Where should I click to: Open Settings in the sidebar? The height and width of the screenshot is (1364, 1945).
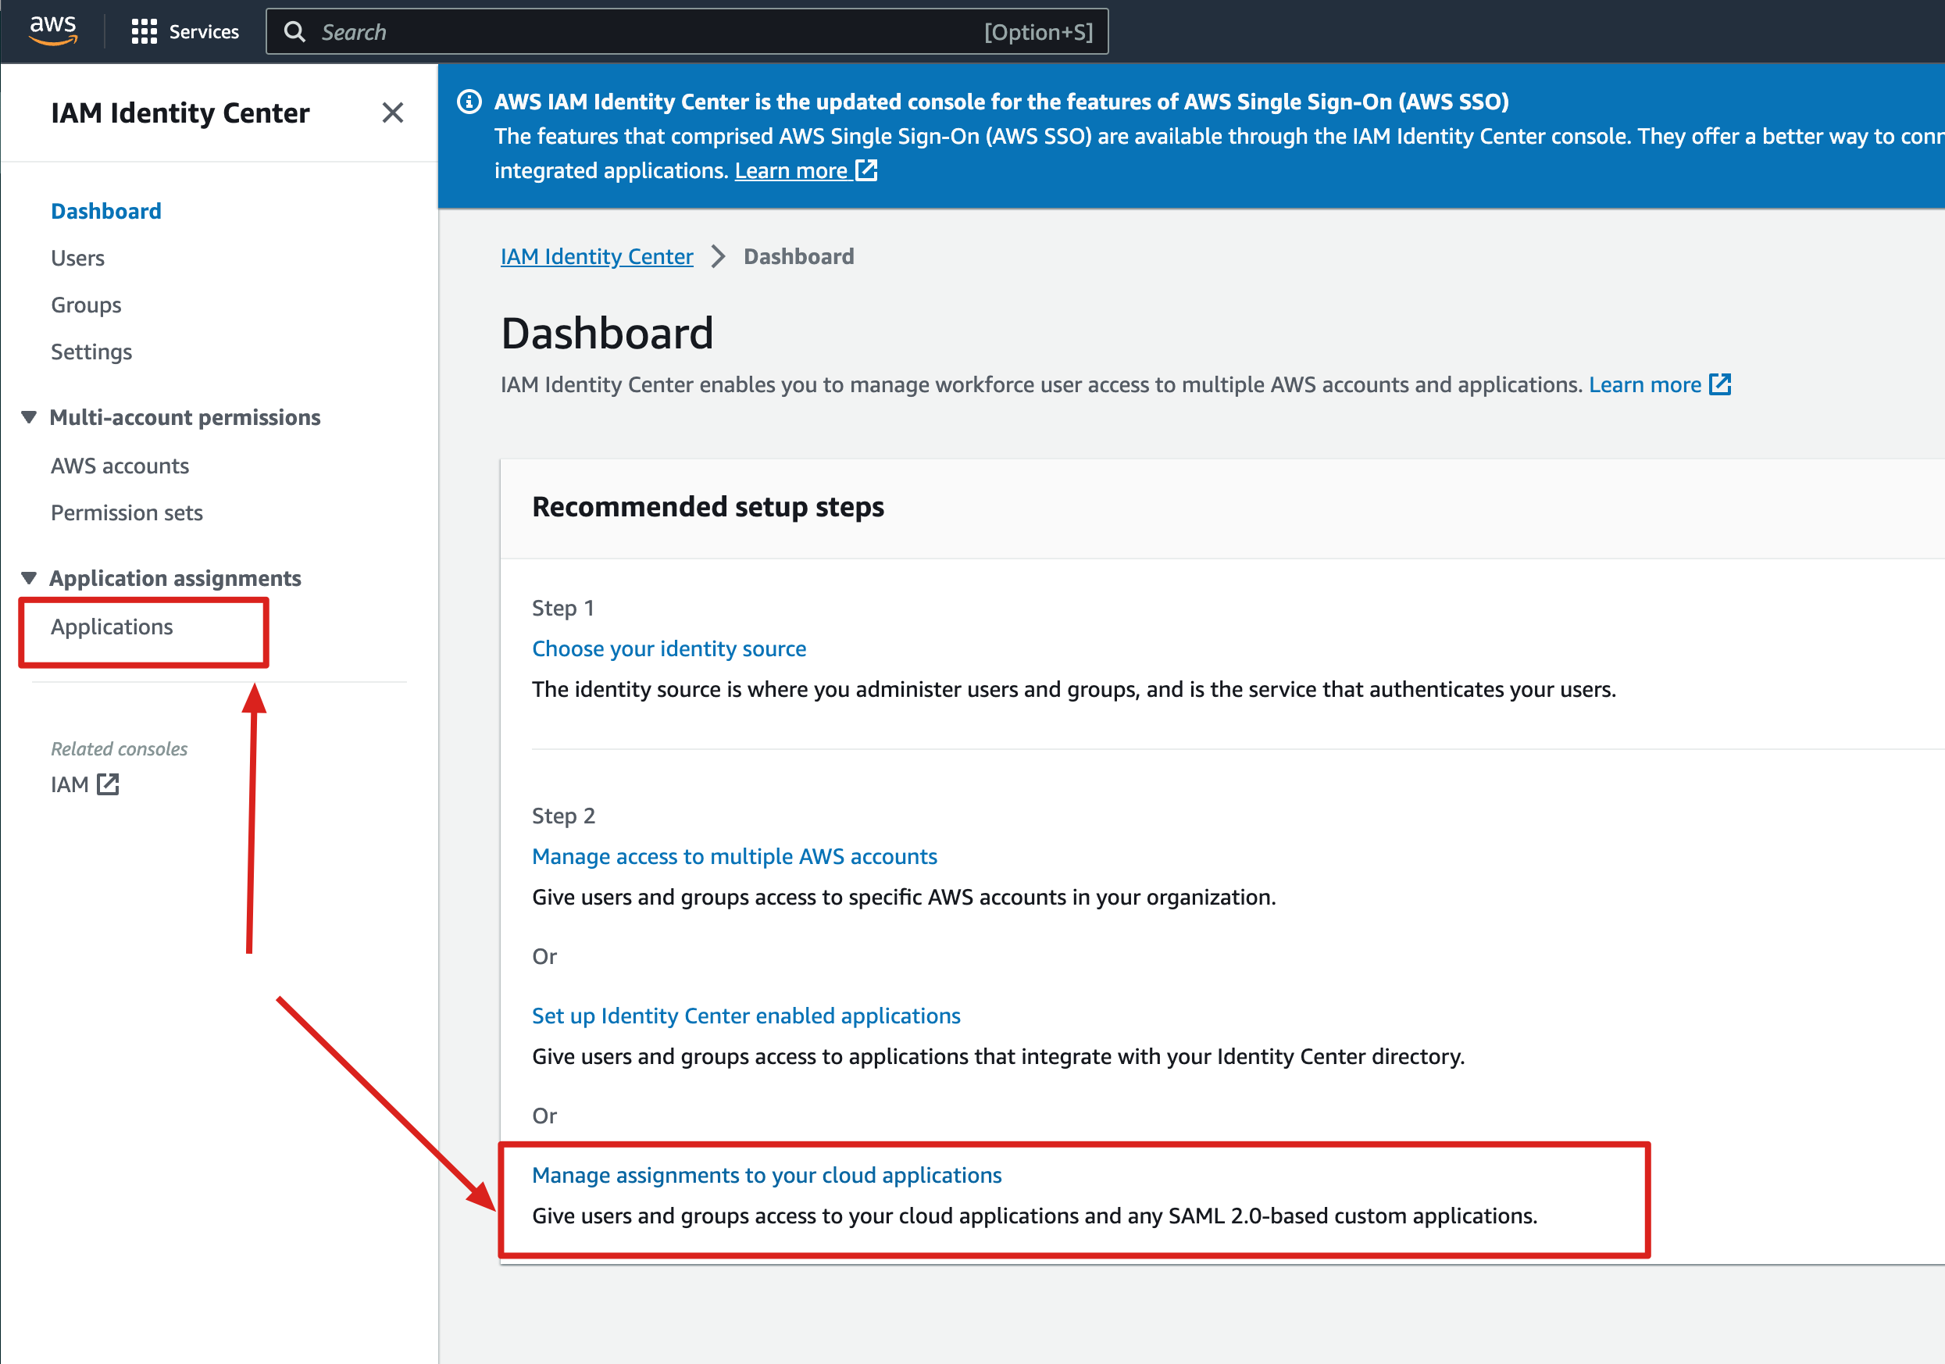pos(91,351)
